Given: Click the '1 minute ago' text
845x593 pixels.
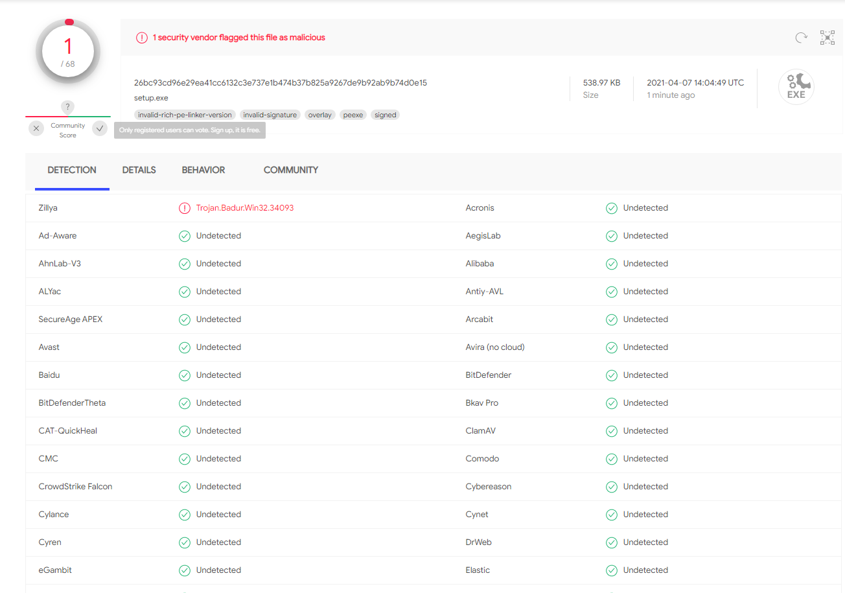Looking at the screenshot, I should (x=671, y=95).
